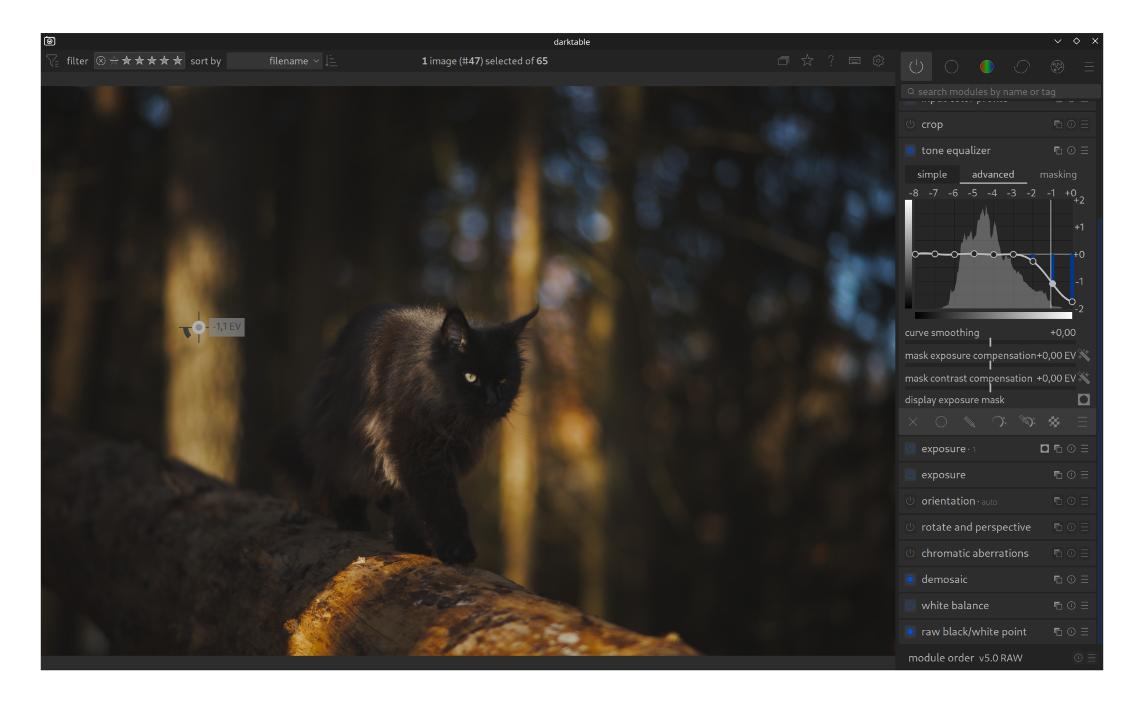Enable the crop module
The width and height of the screenshot is (1144, 718).
point(910,124)
